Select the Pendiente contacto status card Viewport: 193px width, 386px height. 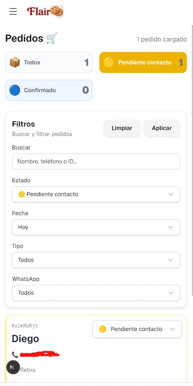point(143,63)
